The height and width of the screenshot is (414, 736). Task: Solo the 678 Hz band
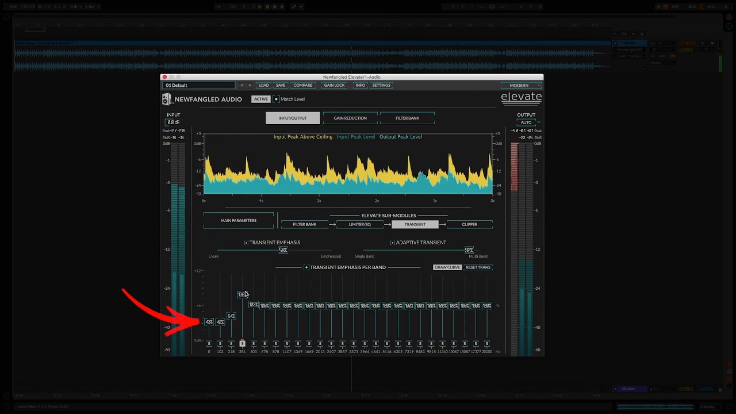click(x=264, y=344)
